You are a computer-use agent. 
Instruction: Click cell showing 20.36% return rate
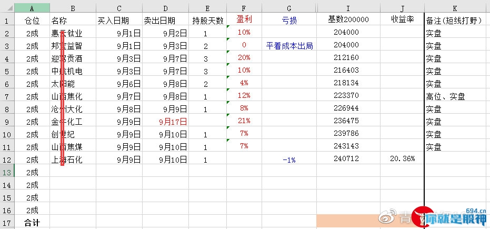pos(402,158)
